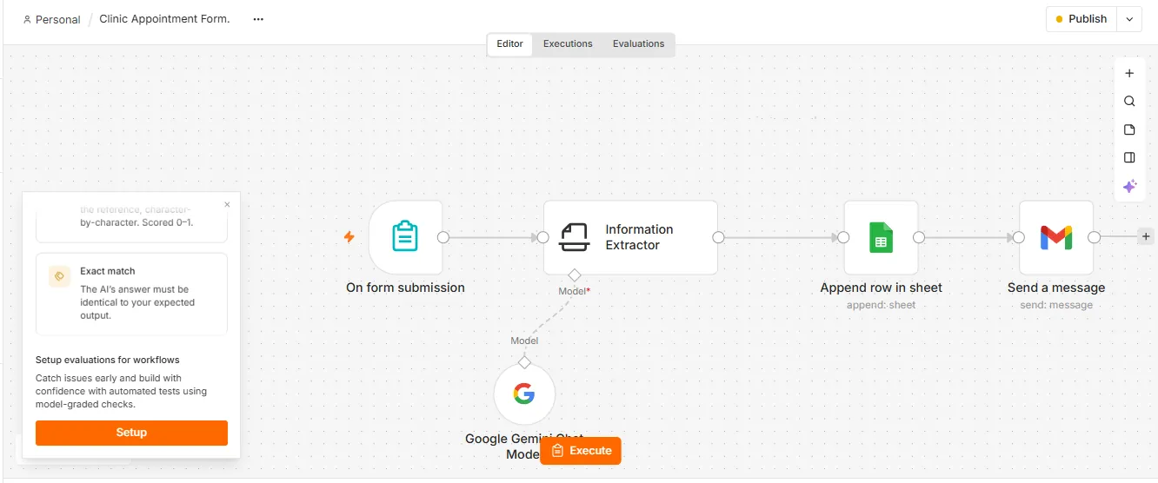Click the 'send: message' subtitle text
The height and width of the screenshot is (483, 1158).
(1056, 305)
